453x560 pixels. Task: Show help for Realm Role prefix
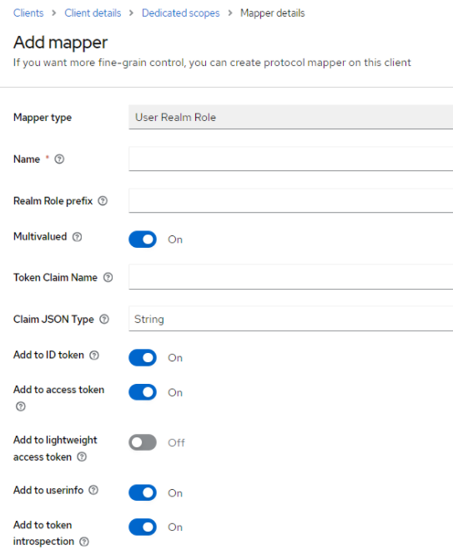[x=103, y=200]
